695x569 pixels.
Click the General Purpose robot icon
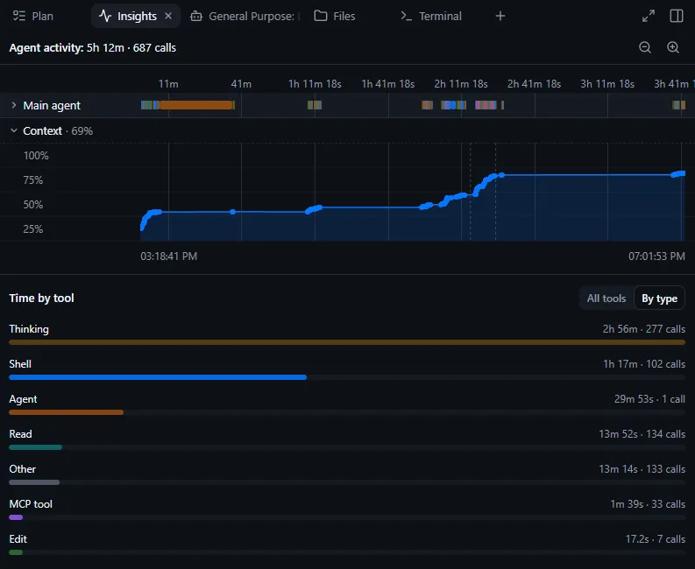pos(196,17)
